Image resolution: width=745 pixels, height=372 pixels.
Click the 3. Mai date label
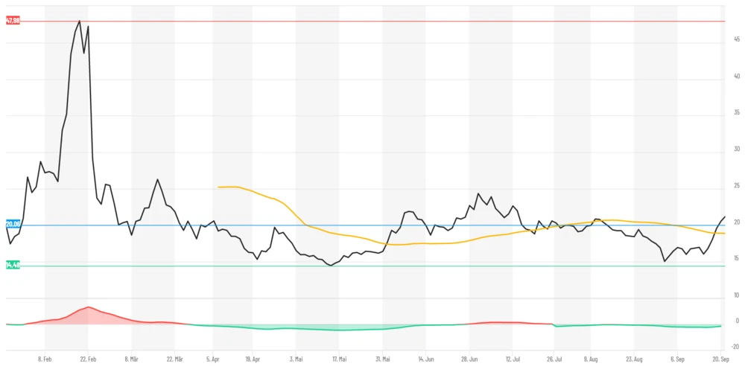click(296, 358)
